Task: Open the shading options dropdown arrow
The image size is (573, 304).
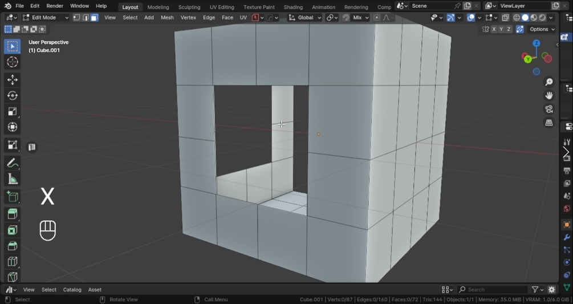Action: pos(551,18)
